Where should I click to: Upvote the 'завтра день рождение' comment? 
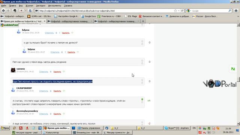142,60
